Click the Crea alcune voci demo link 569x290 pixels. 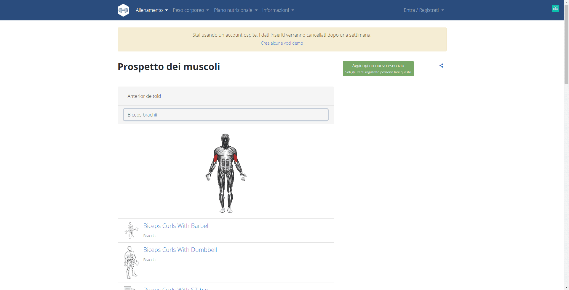[282, 43]
